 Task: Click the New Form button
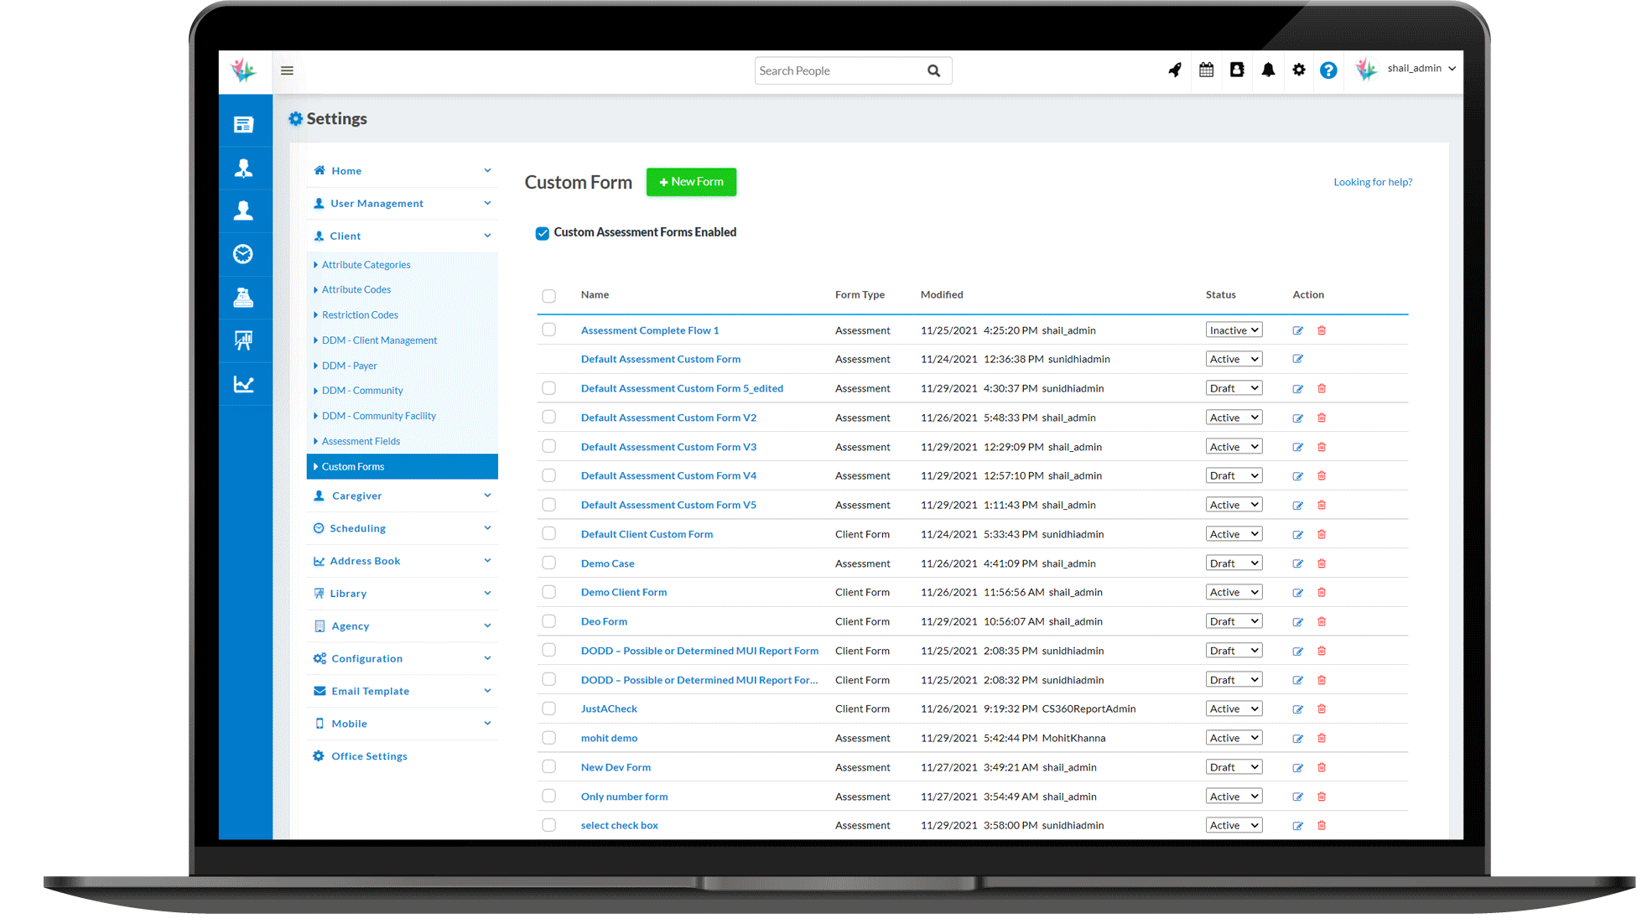click(x=691, y=182)
